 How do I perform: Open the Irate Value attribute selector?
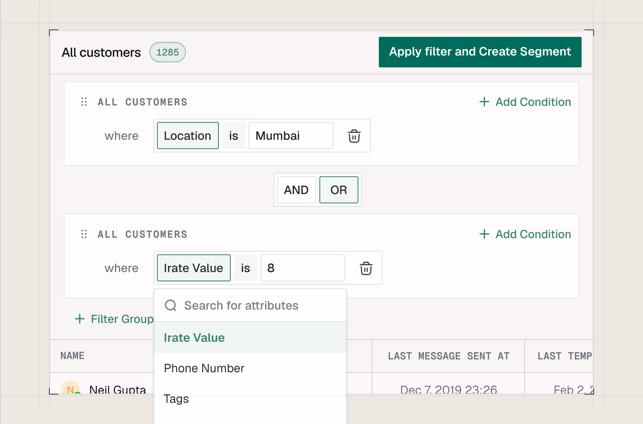[194, 268]
